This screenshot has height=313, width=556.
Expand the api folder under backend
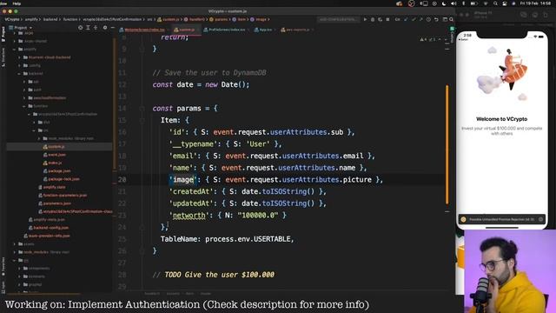[24, 82]
